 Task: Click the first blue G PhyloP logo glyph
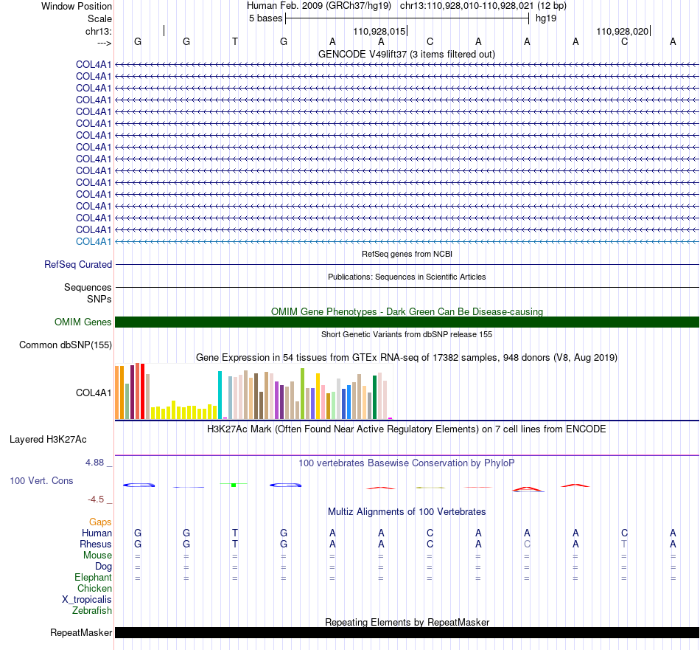[x=139, y=485]
